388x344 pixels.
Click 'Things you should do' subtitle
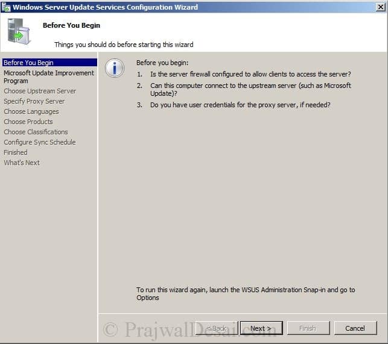coord(124,45)
